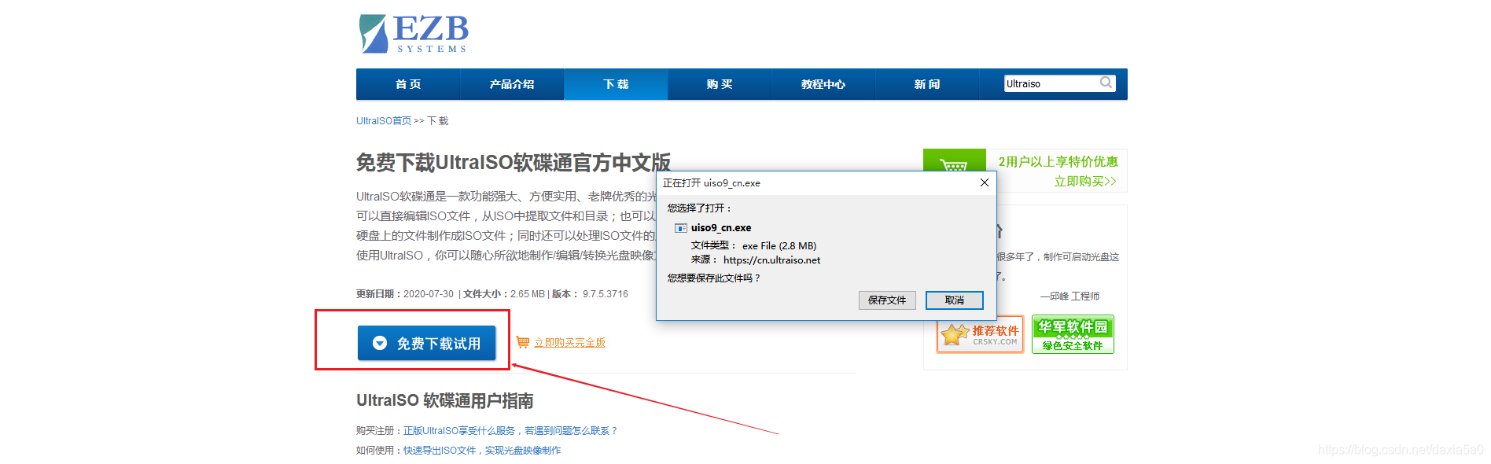Open the 教程中心 navigation tab
This screenshot has height=464, width=1491.
(x=823, y=84)
